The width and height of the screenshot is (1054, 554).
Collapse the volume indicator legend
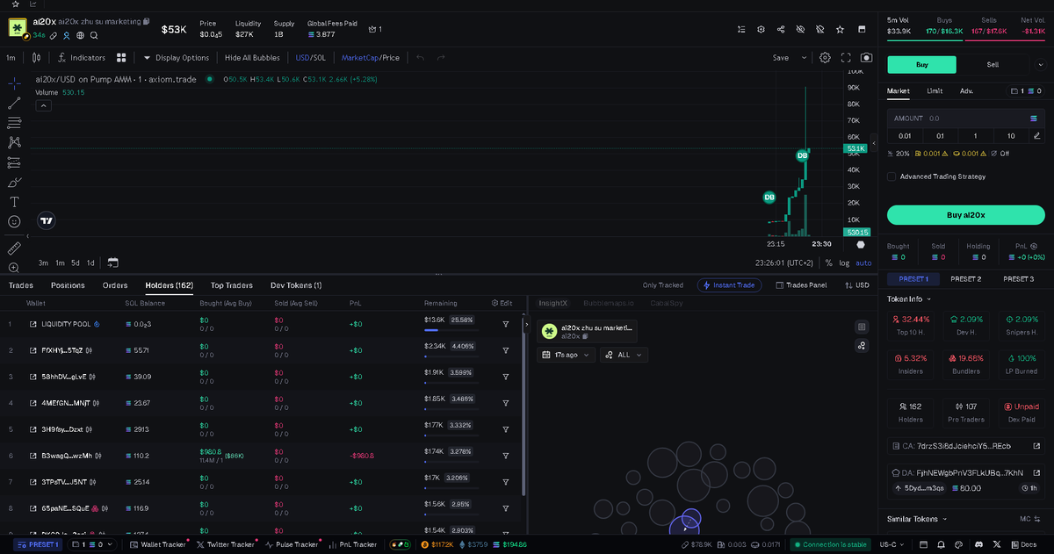[x=43, y=105]
